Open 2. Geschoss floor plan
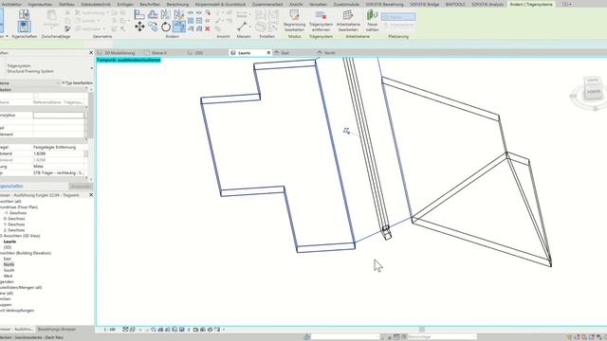 point(14,230)
